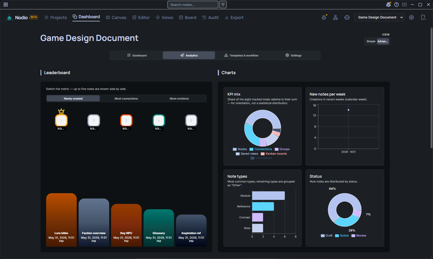This screenshot has height=259, width=433.
Task: Click the install download icon in title bar
Action: (x=404, y=5)
